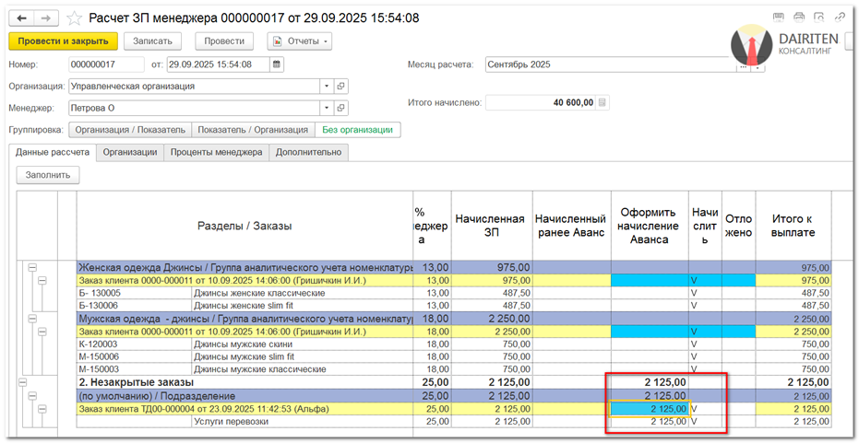Go forward with the right arrow button

pos(46,18)
